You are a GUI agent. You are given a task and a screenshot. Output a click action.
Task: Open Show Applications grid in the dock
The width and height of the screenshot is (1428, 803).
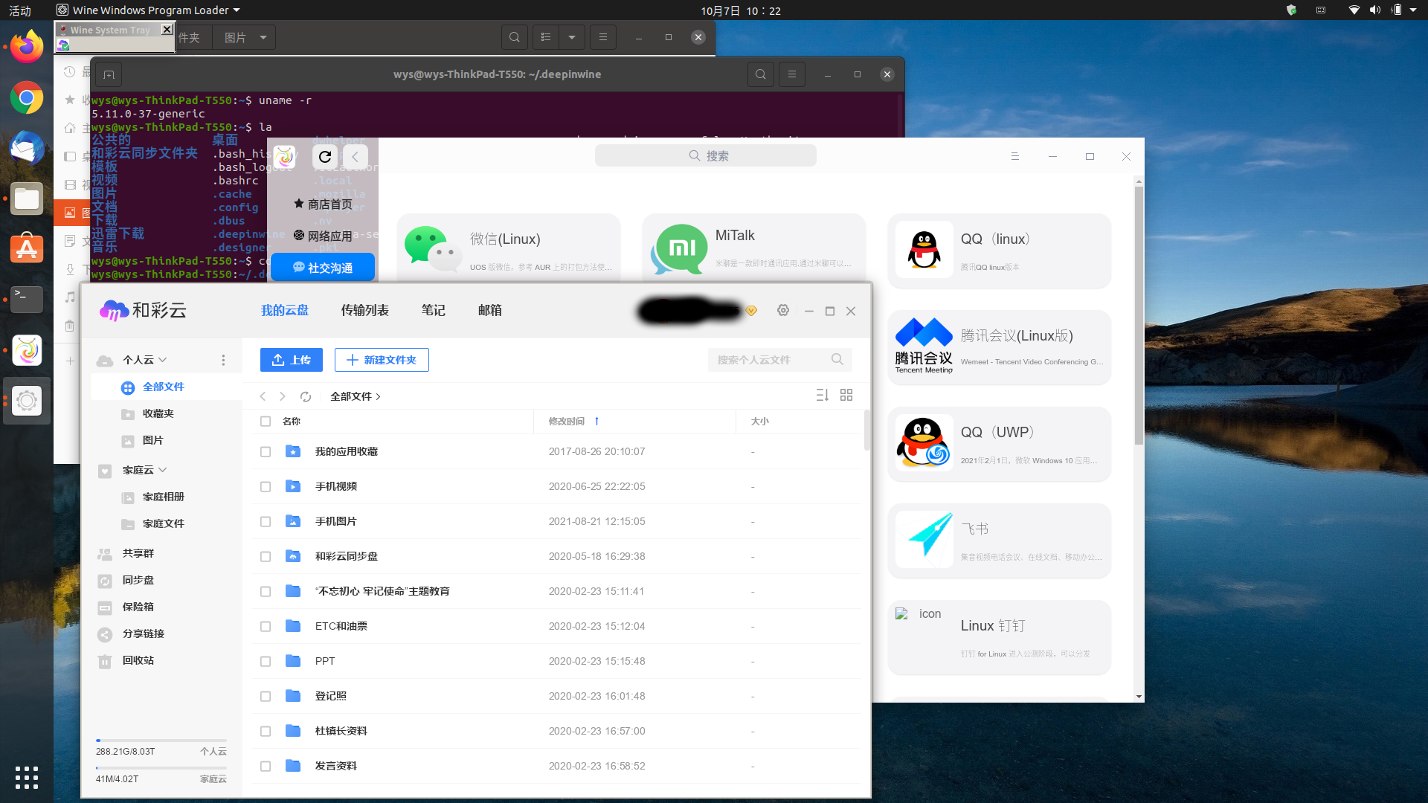(27, 777)
